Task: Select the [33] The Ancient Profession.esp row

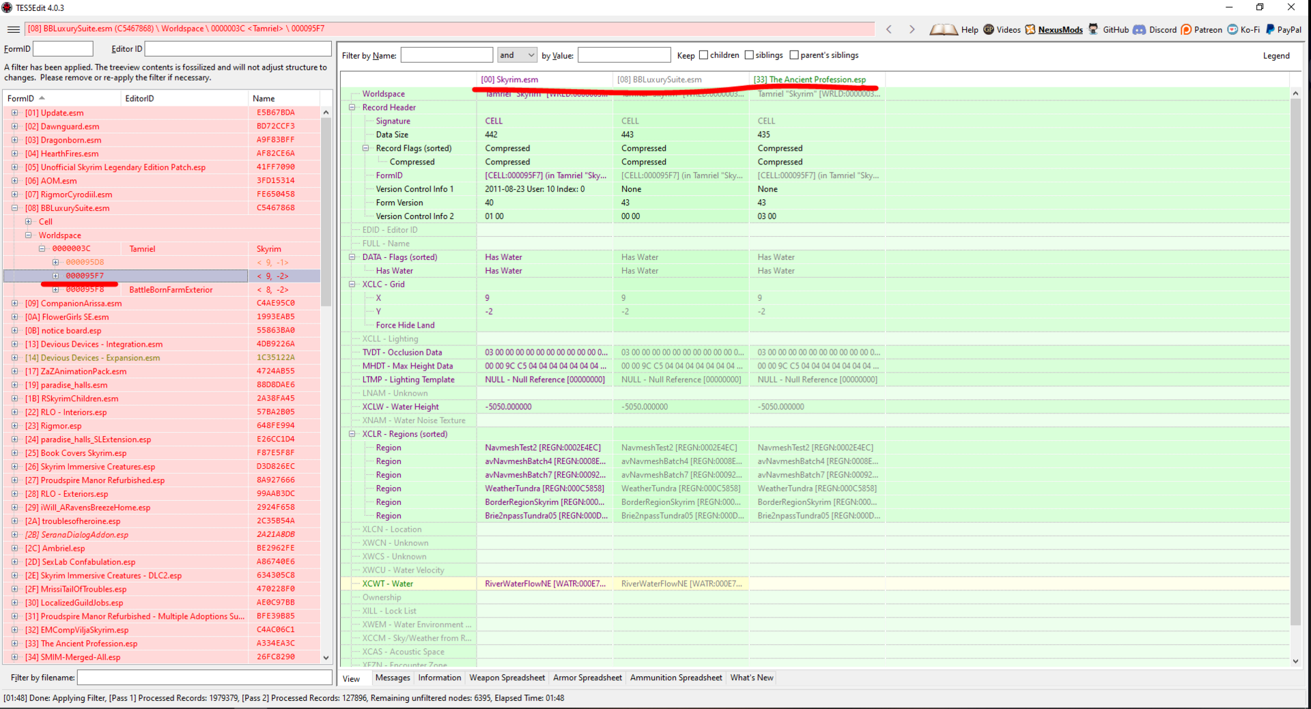Action: click(x=162, y=643)
